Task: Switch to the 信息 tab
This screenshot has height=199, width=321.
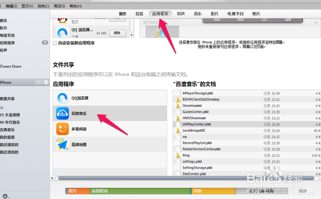Action: 139,14
